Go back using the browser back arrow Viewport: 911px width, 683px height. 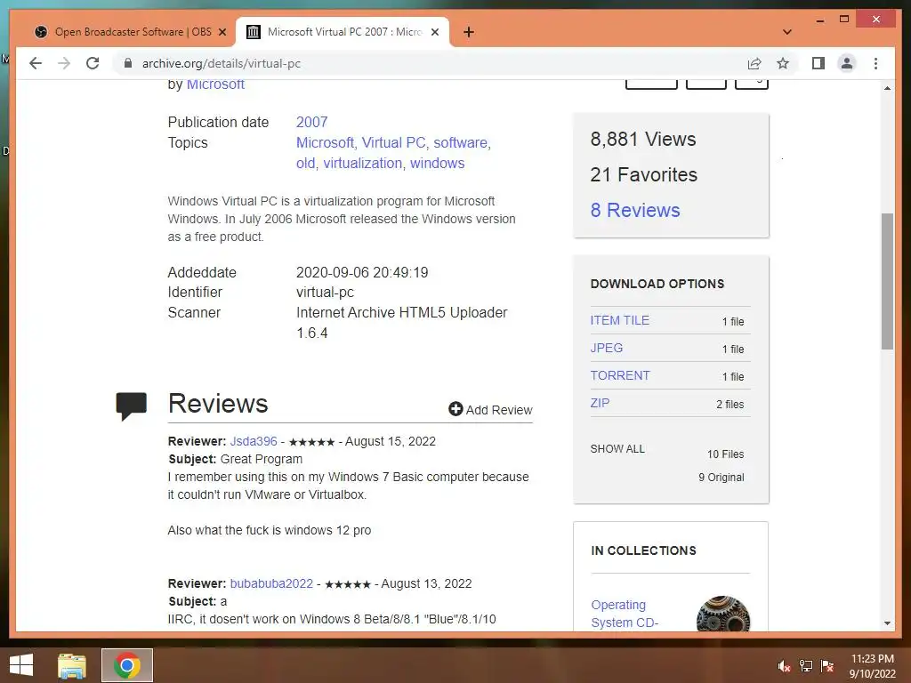click(x=36, y=63)
